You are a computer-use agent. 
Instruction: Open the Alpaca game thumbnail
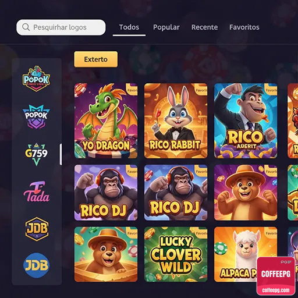click(246, 254)
